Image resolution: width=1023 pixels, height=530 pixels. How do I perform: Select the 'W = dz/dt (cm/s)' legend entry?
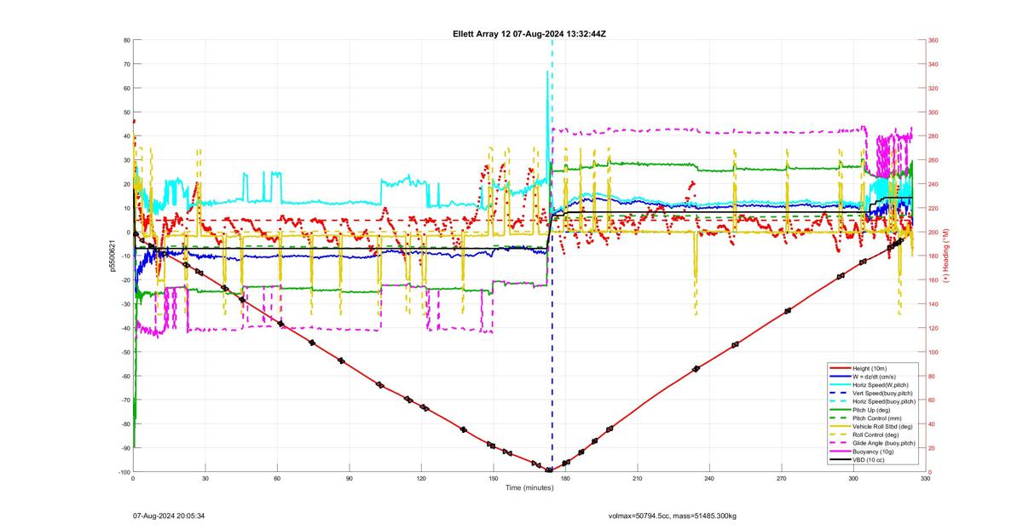(x=875, y=377)
